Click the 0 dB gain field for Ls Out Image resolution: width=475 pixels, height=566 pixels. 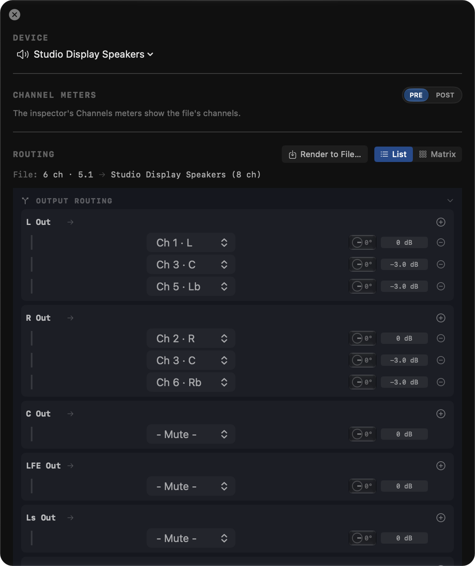point(404,538)
